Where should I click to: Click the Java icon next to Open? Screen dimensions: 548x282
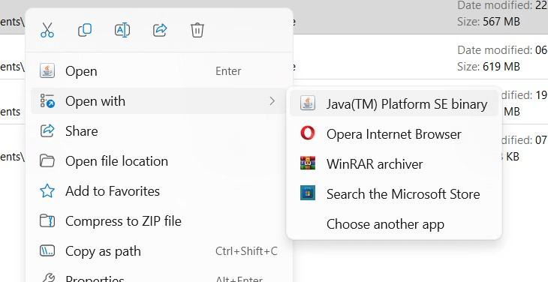[47, 70]
